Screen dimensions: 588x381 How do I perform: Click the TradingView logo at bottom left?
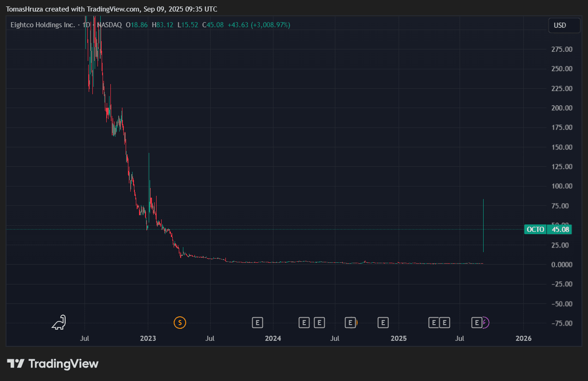click(x=53, y=364)
